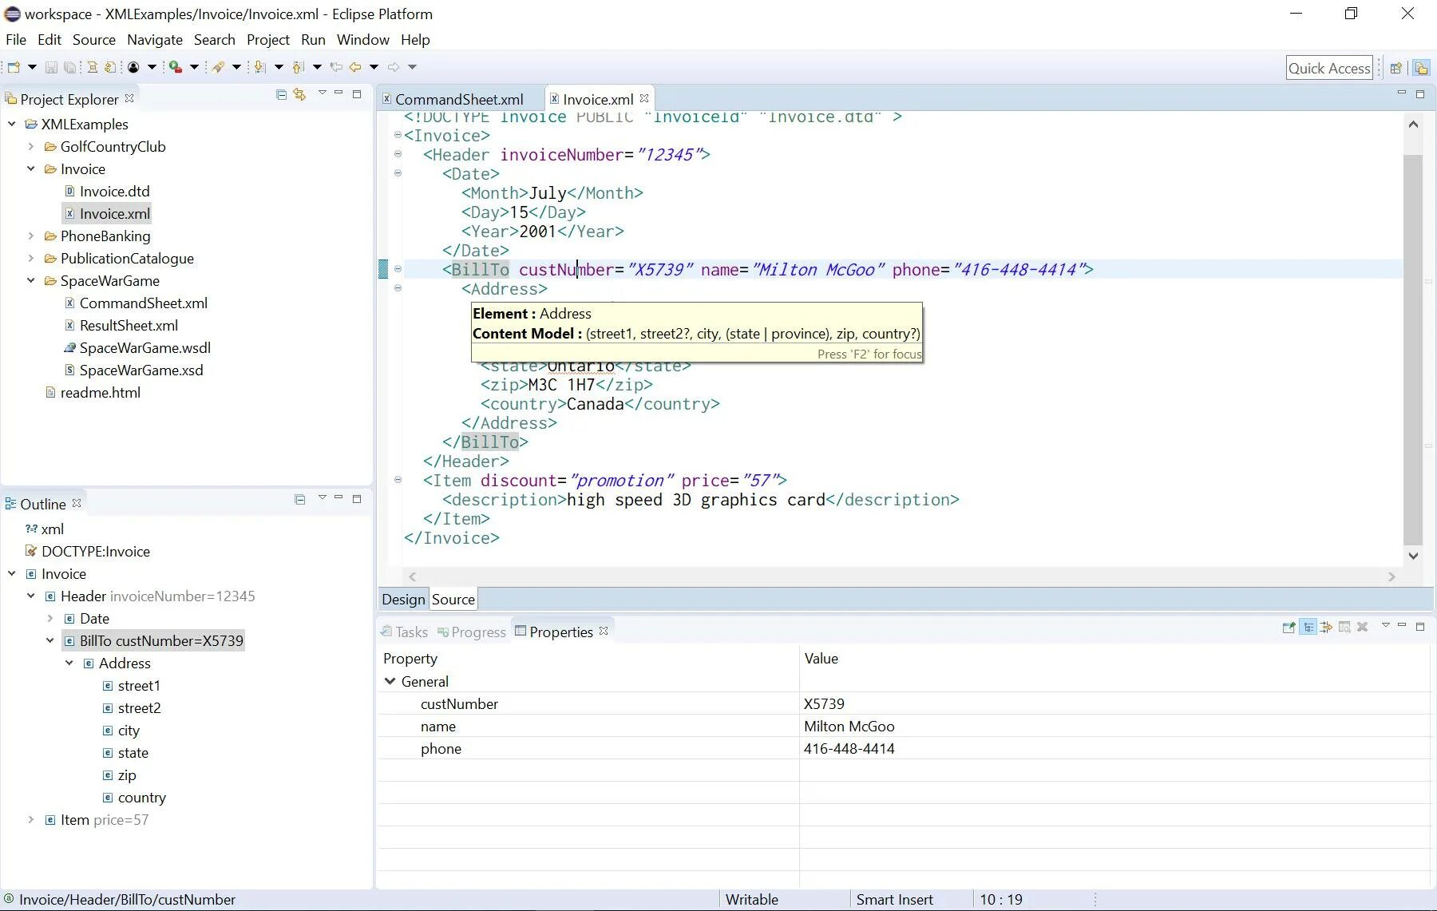1437x911 pixels.
Task: Click Collapse All icon in Outline view
Action: click(300, 499)
